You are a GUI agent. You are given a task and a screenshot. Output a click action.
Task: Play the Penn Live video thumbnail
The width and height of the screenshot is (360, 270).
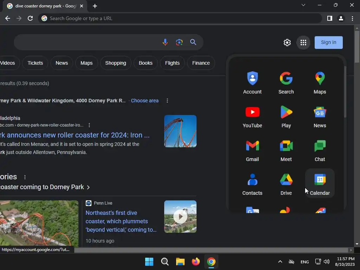pos(180,217)
